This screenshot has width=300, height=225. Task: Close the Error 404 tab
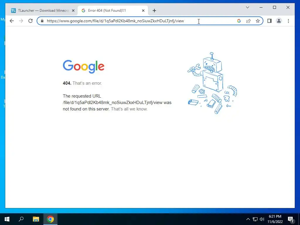(143, 11)
